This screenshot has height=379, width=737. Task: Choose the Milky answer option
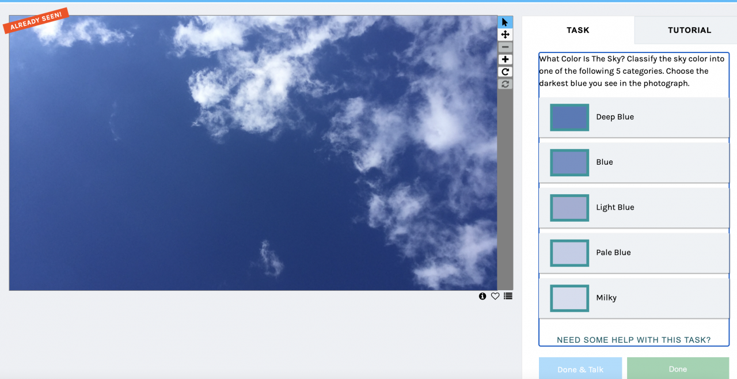point(634,298)
